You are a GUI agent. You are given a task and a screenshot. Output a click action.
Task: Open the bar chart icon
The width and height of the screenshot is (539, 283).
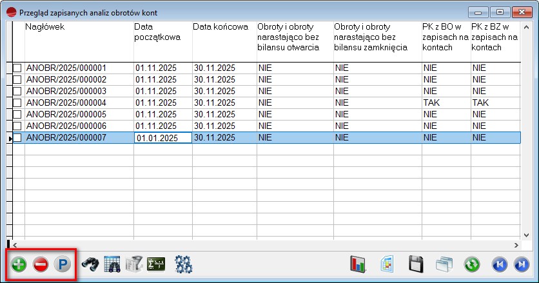(358, 264)
